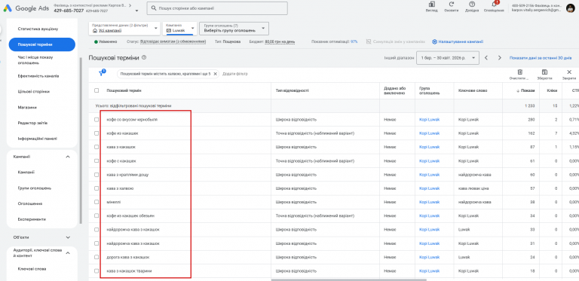Check row 'кофе из какашек' with 162 impressions

[x=96, y=133]
